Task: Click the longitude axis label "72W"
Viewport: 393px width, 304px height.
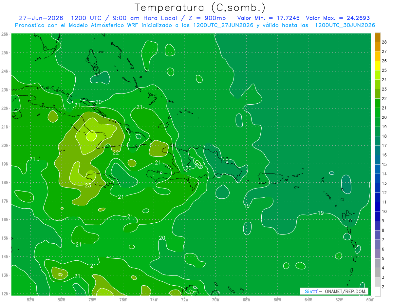Action: pos(185,299)
